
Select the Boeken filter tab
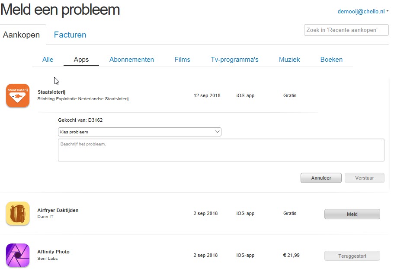tap(331, 60)
